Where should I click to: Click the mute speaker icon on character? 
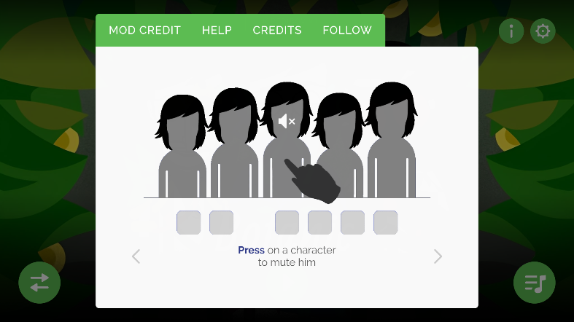[x=287, y=121]
